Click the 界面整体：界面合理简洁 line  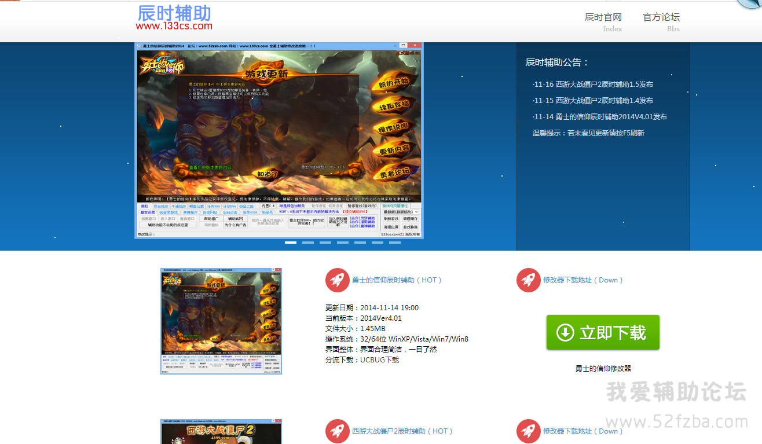click(381, 350)
